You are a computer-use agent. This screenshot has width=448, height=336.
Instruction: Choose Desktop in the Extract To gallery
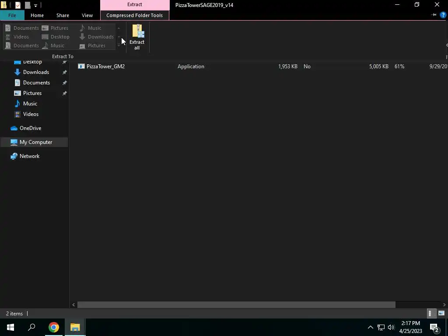click(56, 37)
